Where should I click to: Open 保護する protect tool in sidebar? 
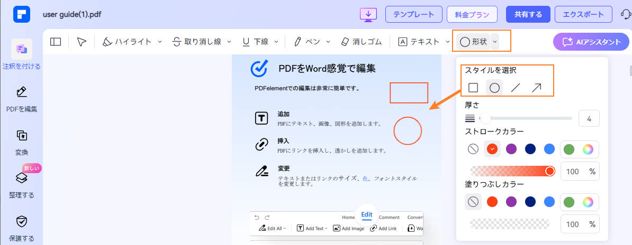pyautogui.click(x=22, y=227)
